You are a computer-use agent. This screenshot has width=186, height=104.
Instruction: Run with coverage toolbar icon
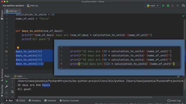coord(173,5)
